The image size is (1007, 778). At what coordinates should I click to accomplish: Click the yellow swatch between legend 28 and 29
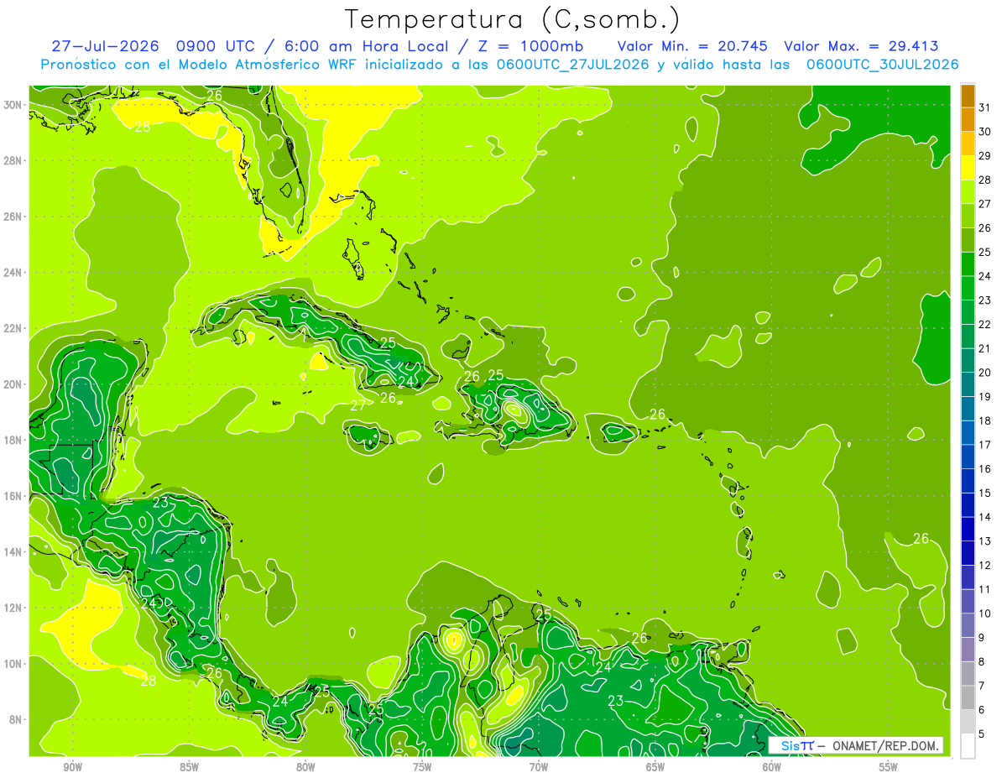968,167
